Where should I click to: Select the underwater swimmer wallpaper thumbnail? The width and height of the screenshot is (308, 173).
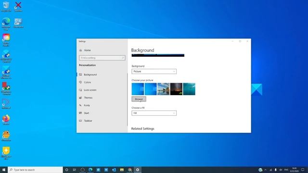189,89
